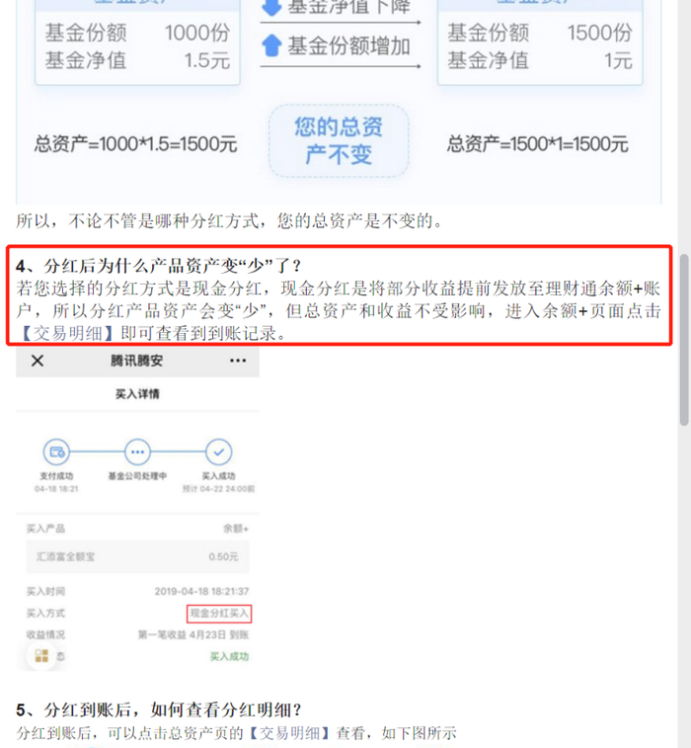Close the 腾讯腾安 page with the X icon
Viewport: 691px width, 748px height.
[x=38, y=361]
